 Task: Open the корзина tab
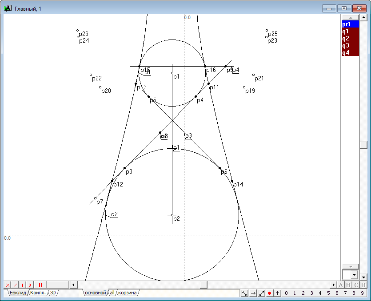pos(127,293)
